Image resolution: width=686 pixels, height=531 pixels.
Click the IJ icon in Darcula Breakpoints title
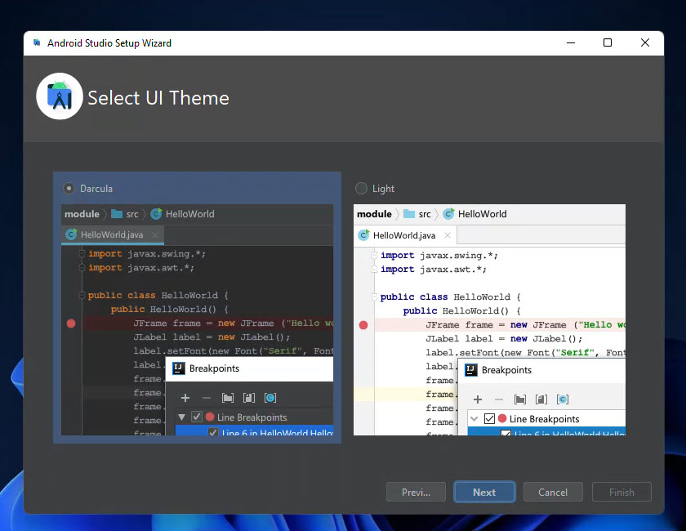[179, 368]
